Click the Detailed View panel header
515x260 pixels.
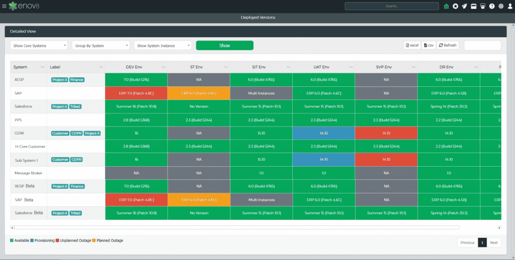[x=255, y=32]
